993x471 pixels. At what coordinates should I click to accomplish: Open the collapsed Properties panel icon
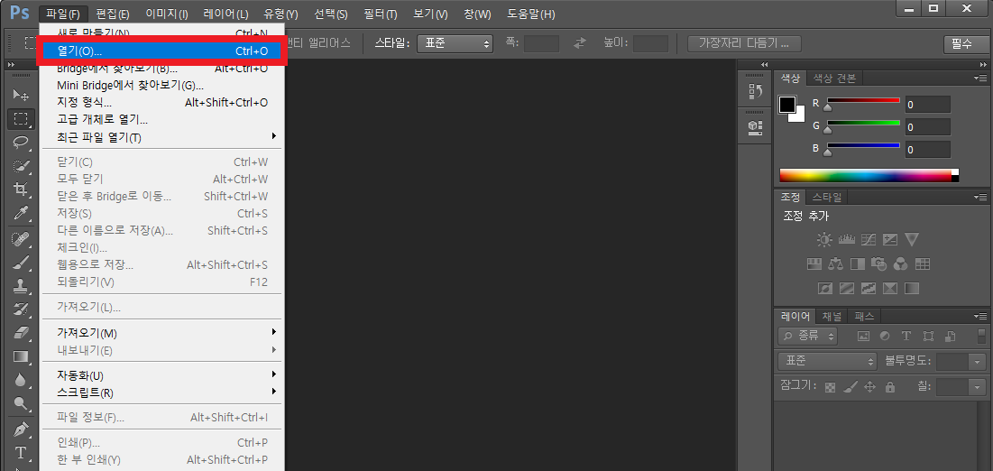coord(755,127)
